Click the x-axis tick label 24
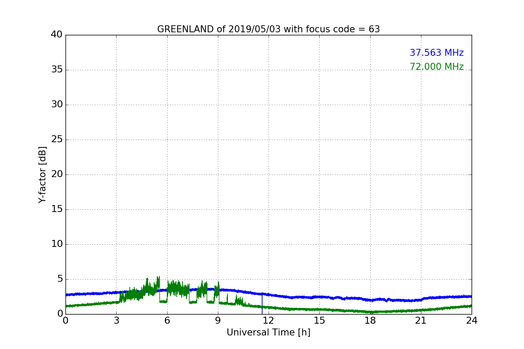 click(x=472, y=321)
